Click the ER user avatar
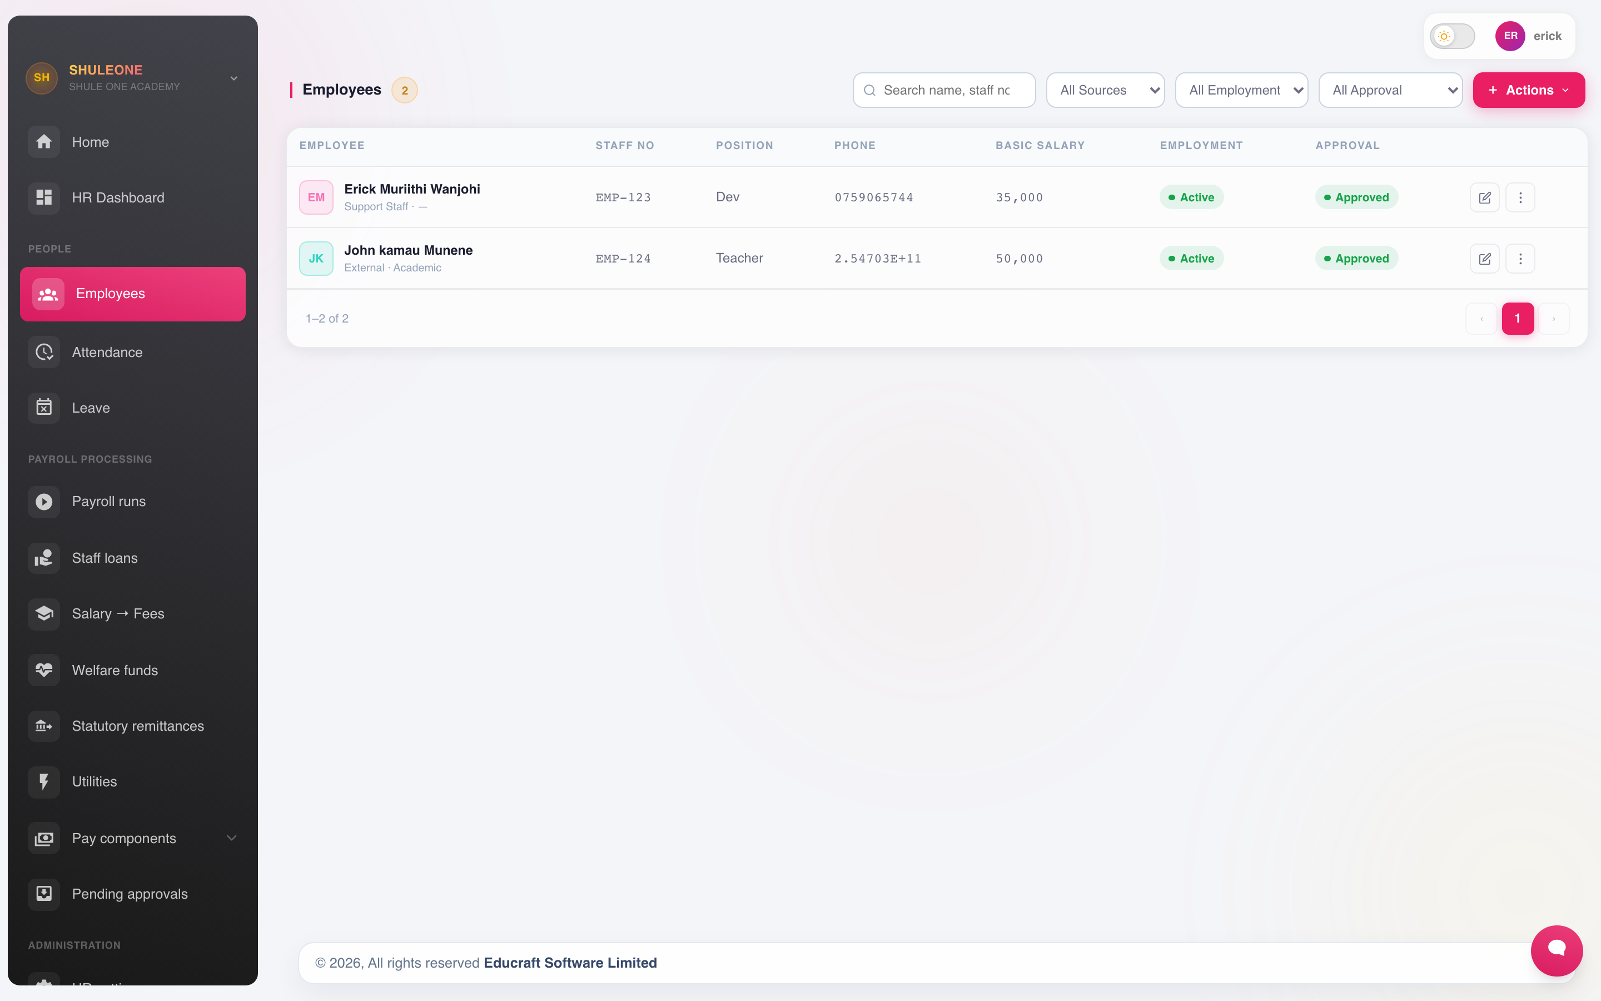The width and height of the screenshot is (1601, 1001). tap(1510, 36)
